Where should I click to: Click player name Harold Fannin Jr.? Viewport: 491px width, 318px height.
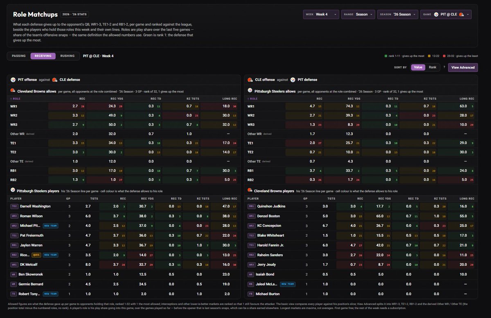[271, 245]
